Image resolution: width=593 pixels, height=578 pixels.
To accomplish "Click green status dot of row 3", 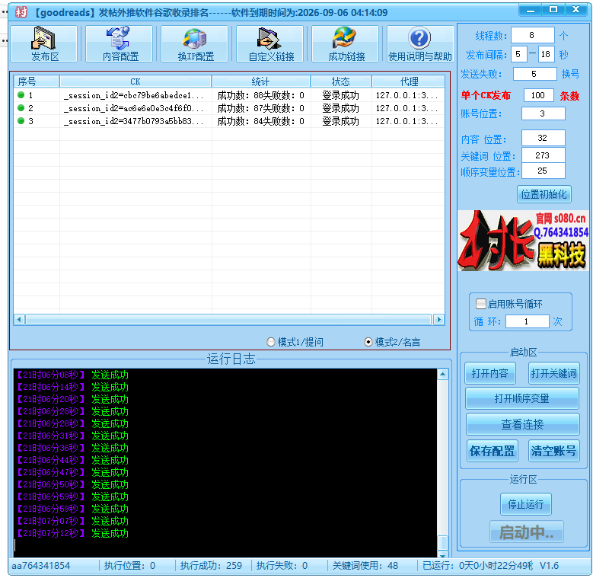I will coord(21,120).
